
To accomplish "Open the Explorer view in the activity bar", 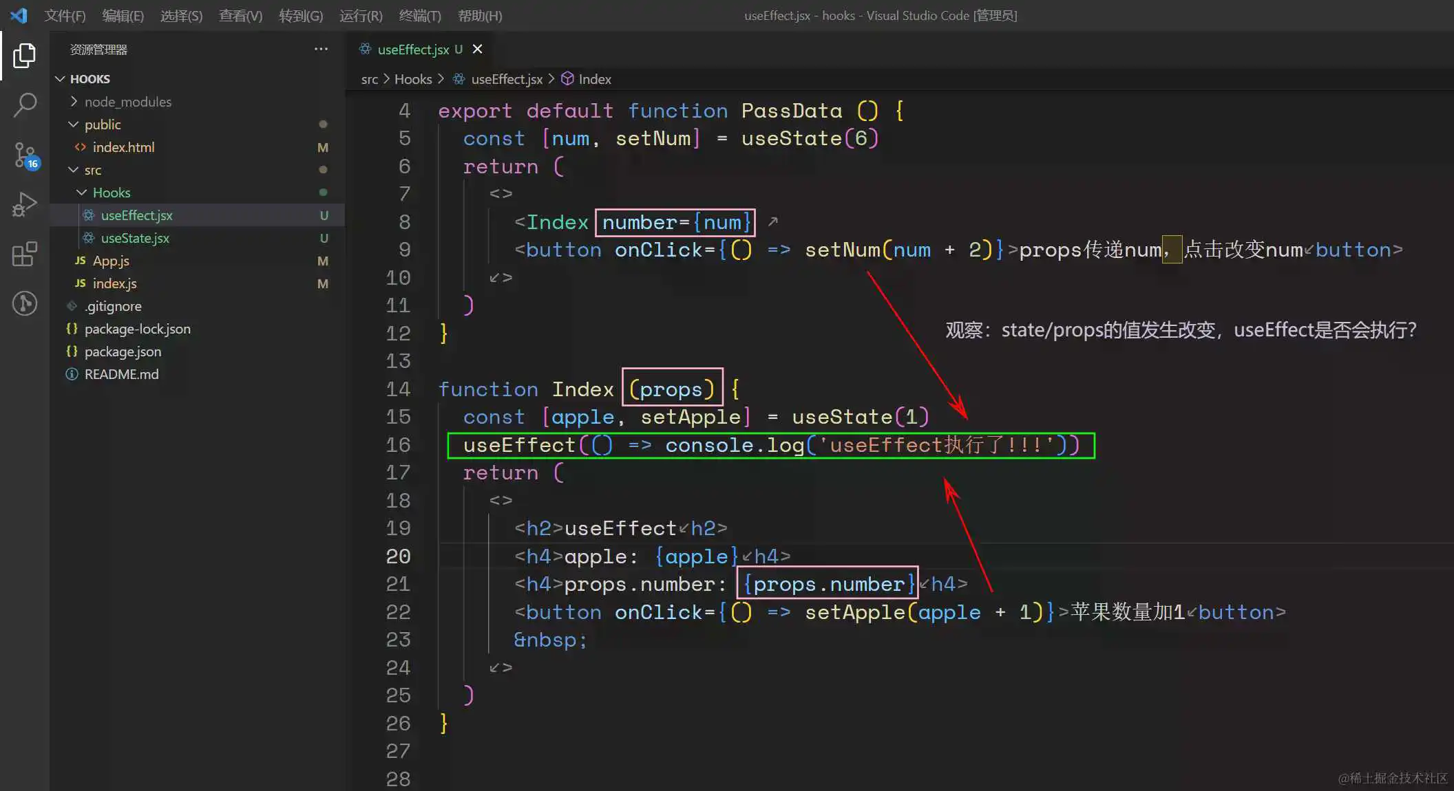I will 25,56.
